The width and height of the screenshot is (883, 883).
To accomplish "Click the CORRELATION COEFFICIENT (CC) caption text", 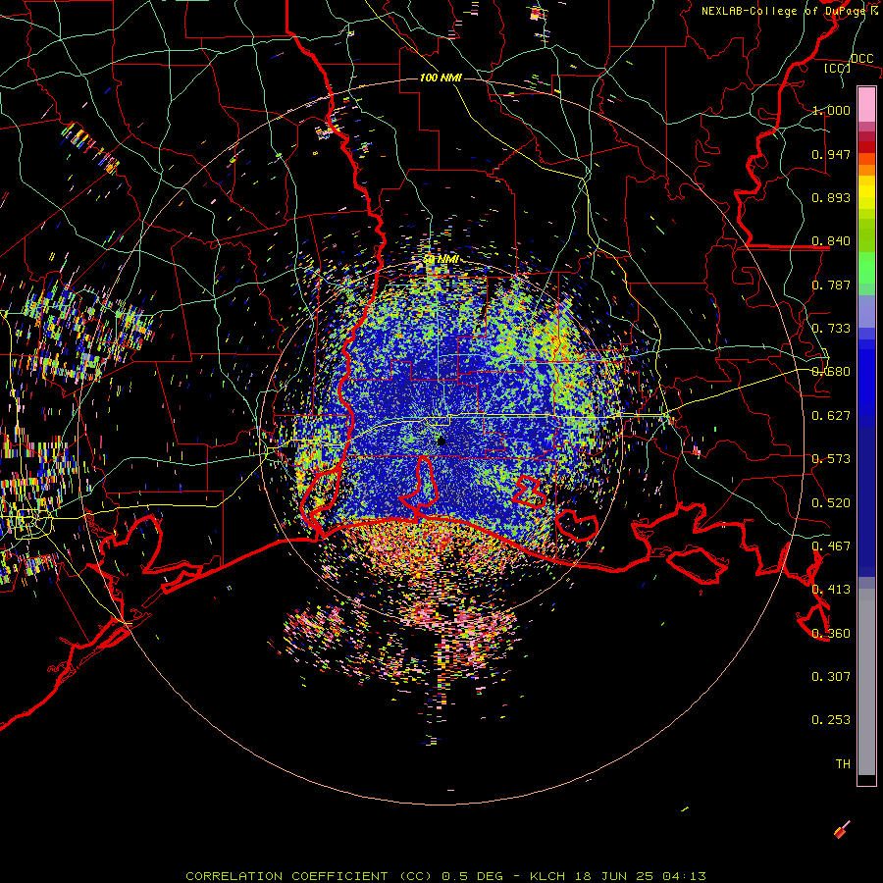I will (309, 876).
